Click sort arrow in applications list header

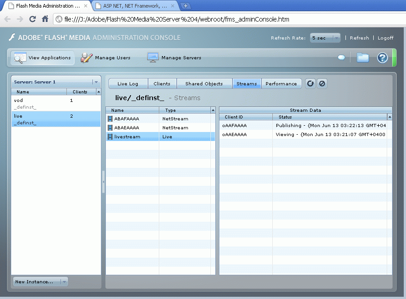pos(98,92)
